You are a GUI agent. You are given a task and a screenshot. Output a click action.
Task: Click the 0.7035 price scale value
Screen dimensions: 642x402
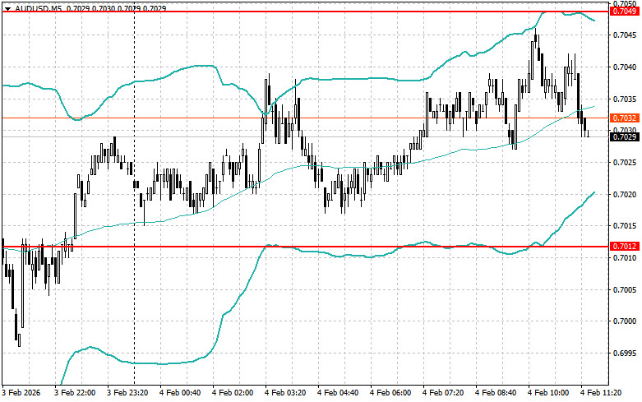tap(625, 99)
